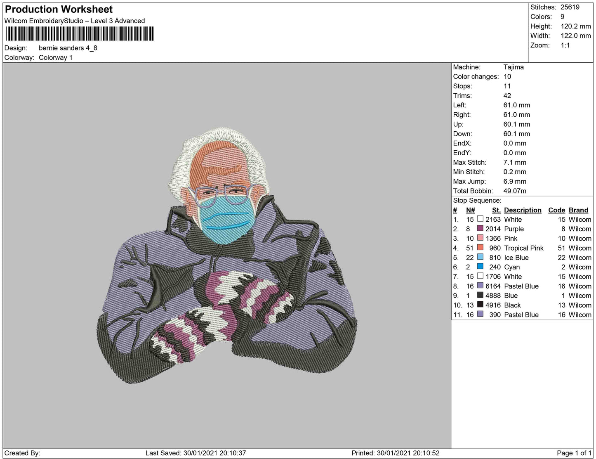Click the Ice Blue color swatch

tap(480, 257)
